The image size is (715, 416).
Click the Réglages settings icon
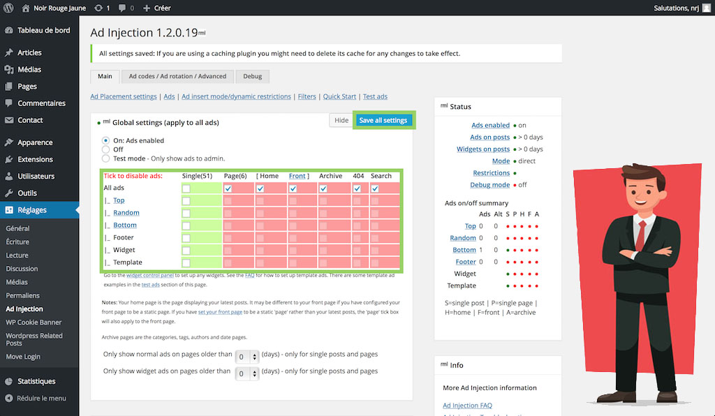coord(8,209)
